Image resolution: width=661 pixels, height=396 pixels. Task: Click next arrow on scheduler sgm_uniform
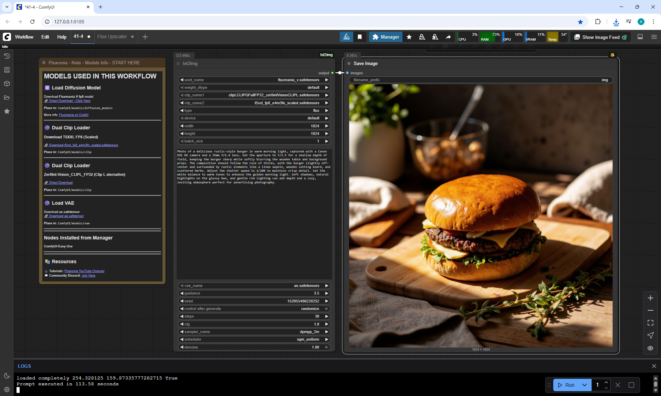[x=326, y=339]
